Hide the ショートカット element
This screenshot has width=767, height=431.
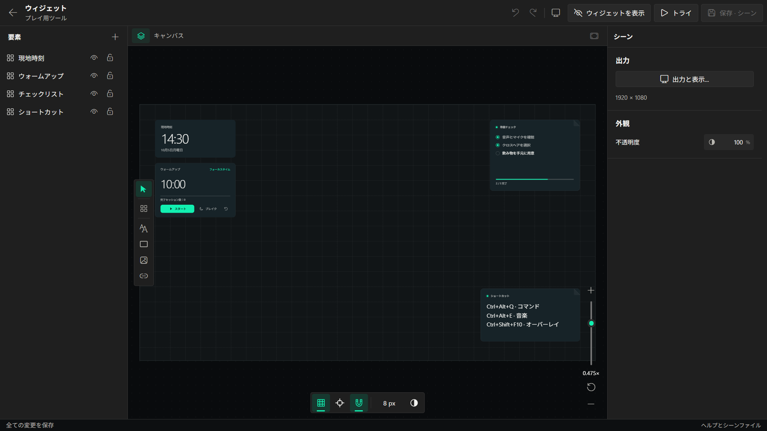click(94, 112)
